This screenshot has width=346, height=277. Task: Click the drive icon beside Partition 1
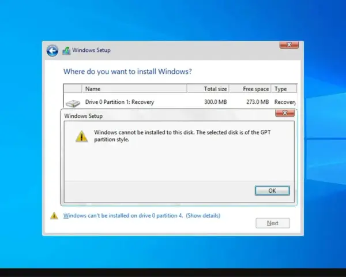(x=73, y=103)
